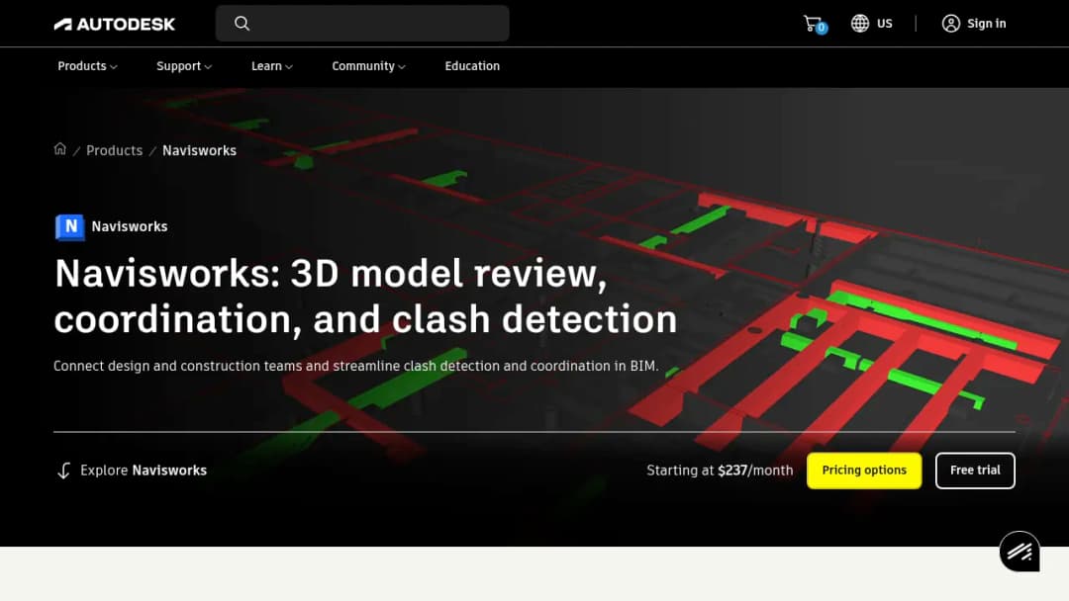Image resolution: width=1069 pixels, height=601 pixels.
Task: Expand the Support menu
Action: click(x=184, y=66)
